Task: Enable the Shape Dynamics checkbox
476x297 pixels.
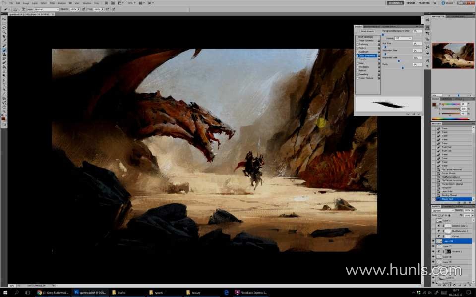Action: [357, 41]
